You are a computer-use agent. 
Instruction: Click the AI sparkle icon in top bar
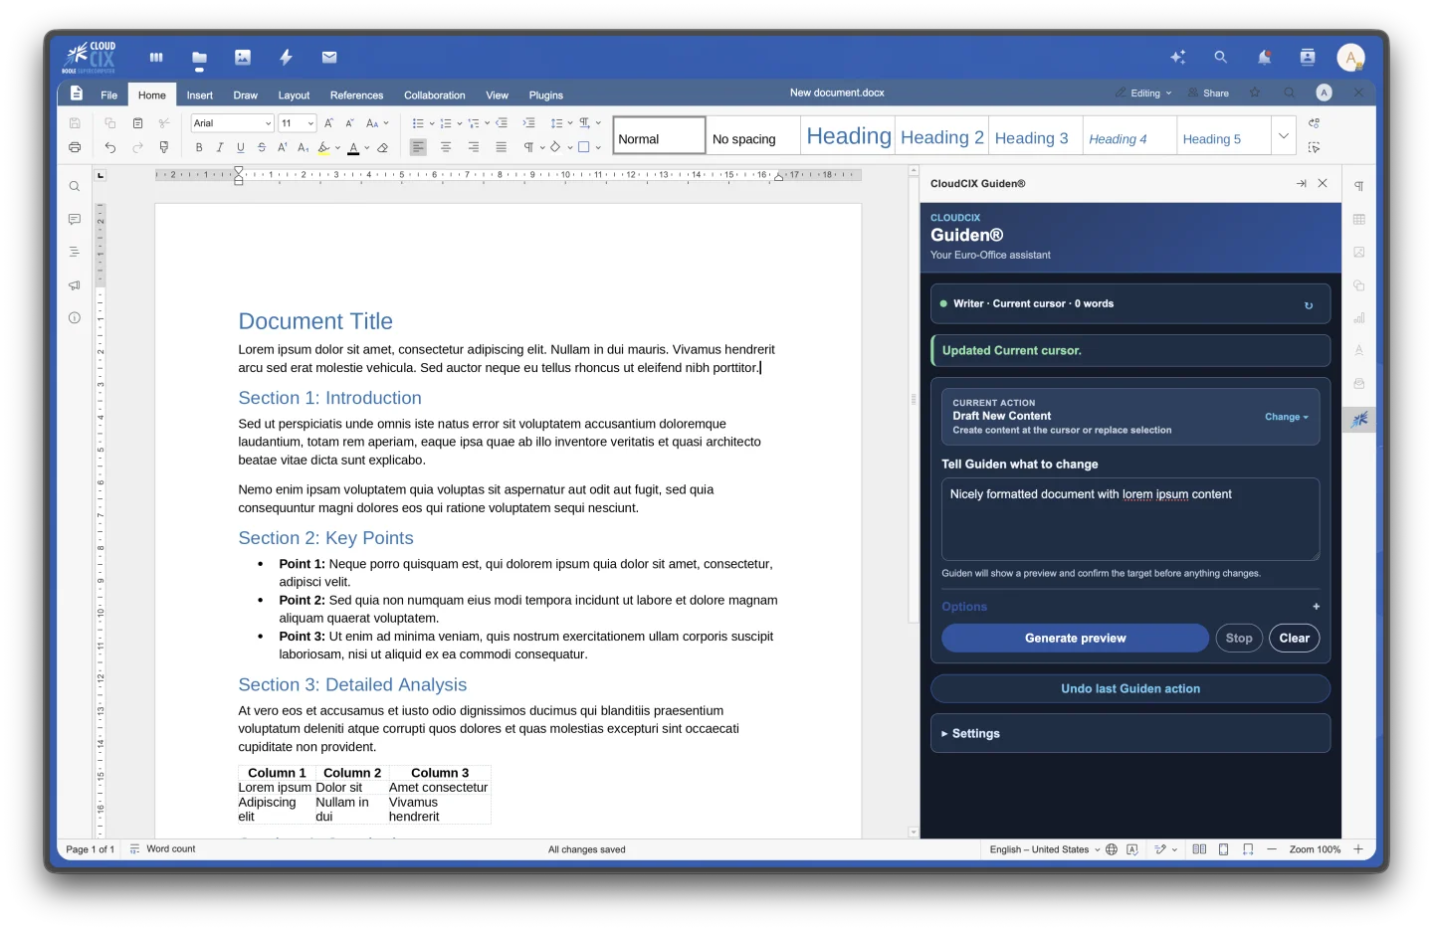(1178, 58)
